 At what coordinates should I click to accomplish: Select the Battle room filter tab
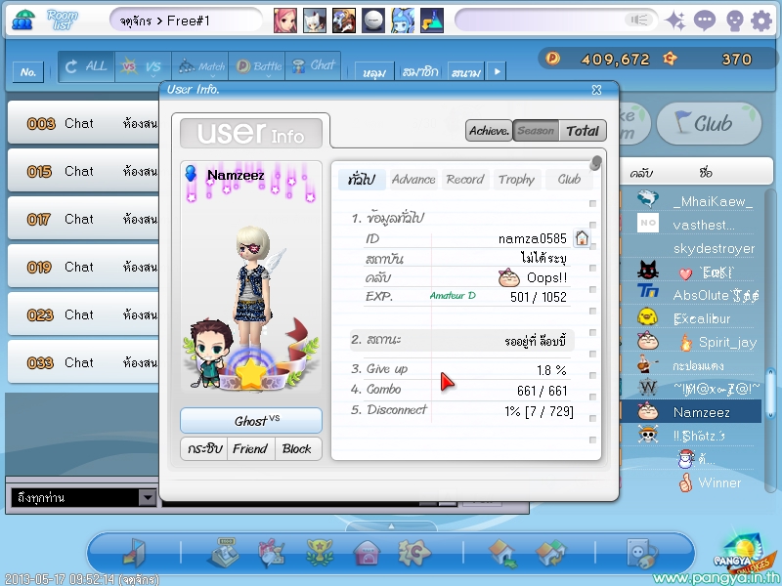click(x=257, y=66)
